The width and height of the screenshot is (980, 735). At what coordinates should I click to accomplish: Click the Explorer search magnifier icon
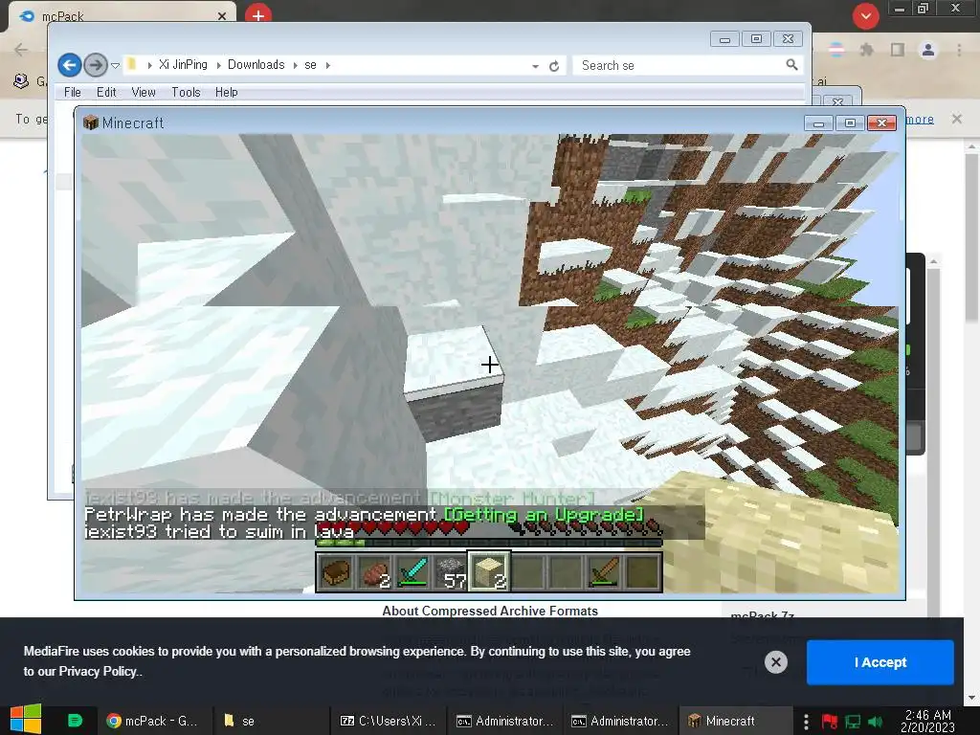click(x=791, y=65)
